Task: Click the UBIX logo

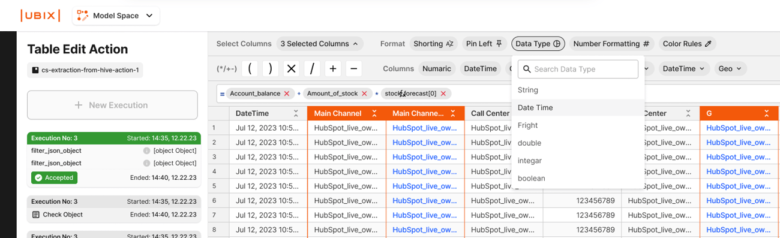Action: pyautogui.click(x=40, y=16)
